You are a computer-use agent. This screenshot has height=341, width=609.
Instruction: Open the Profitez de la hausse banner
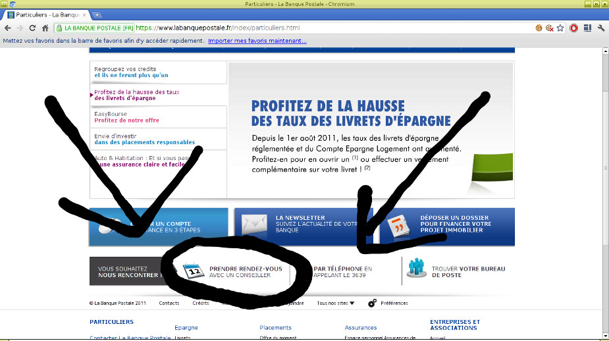(x=371, y=130)
